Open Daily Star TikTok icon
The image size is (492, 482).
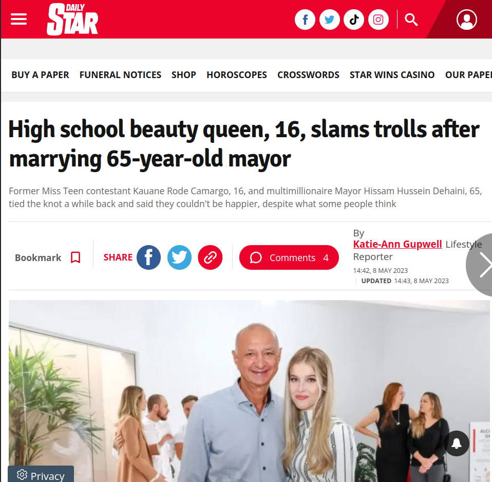(x=354, y=20)
